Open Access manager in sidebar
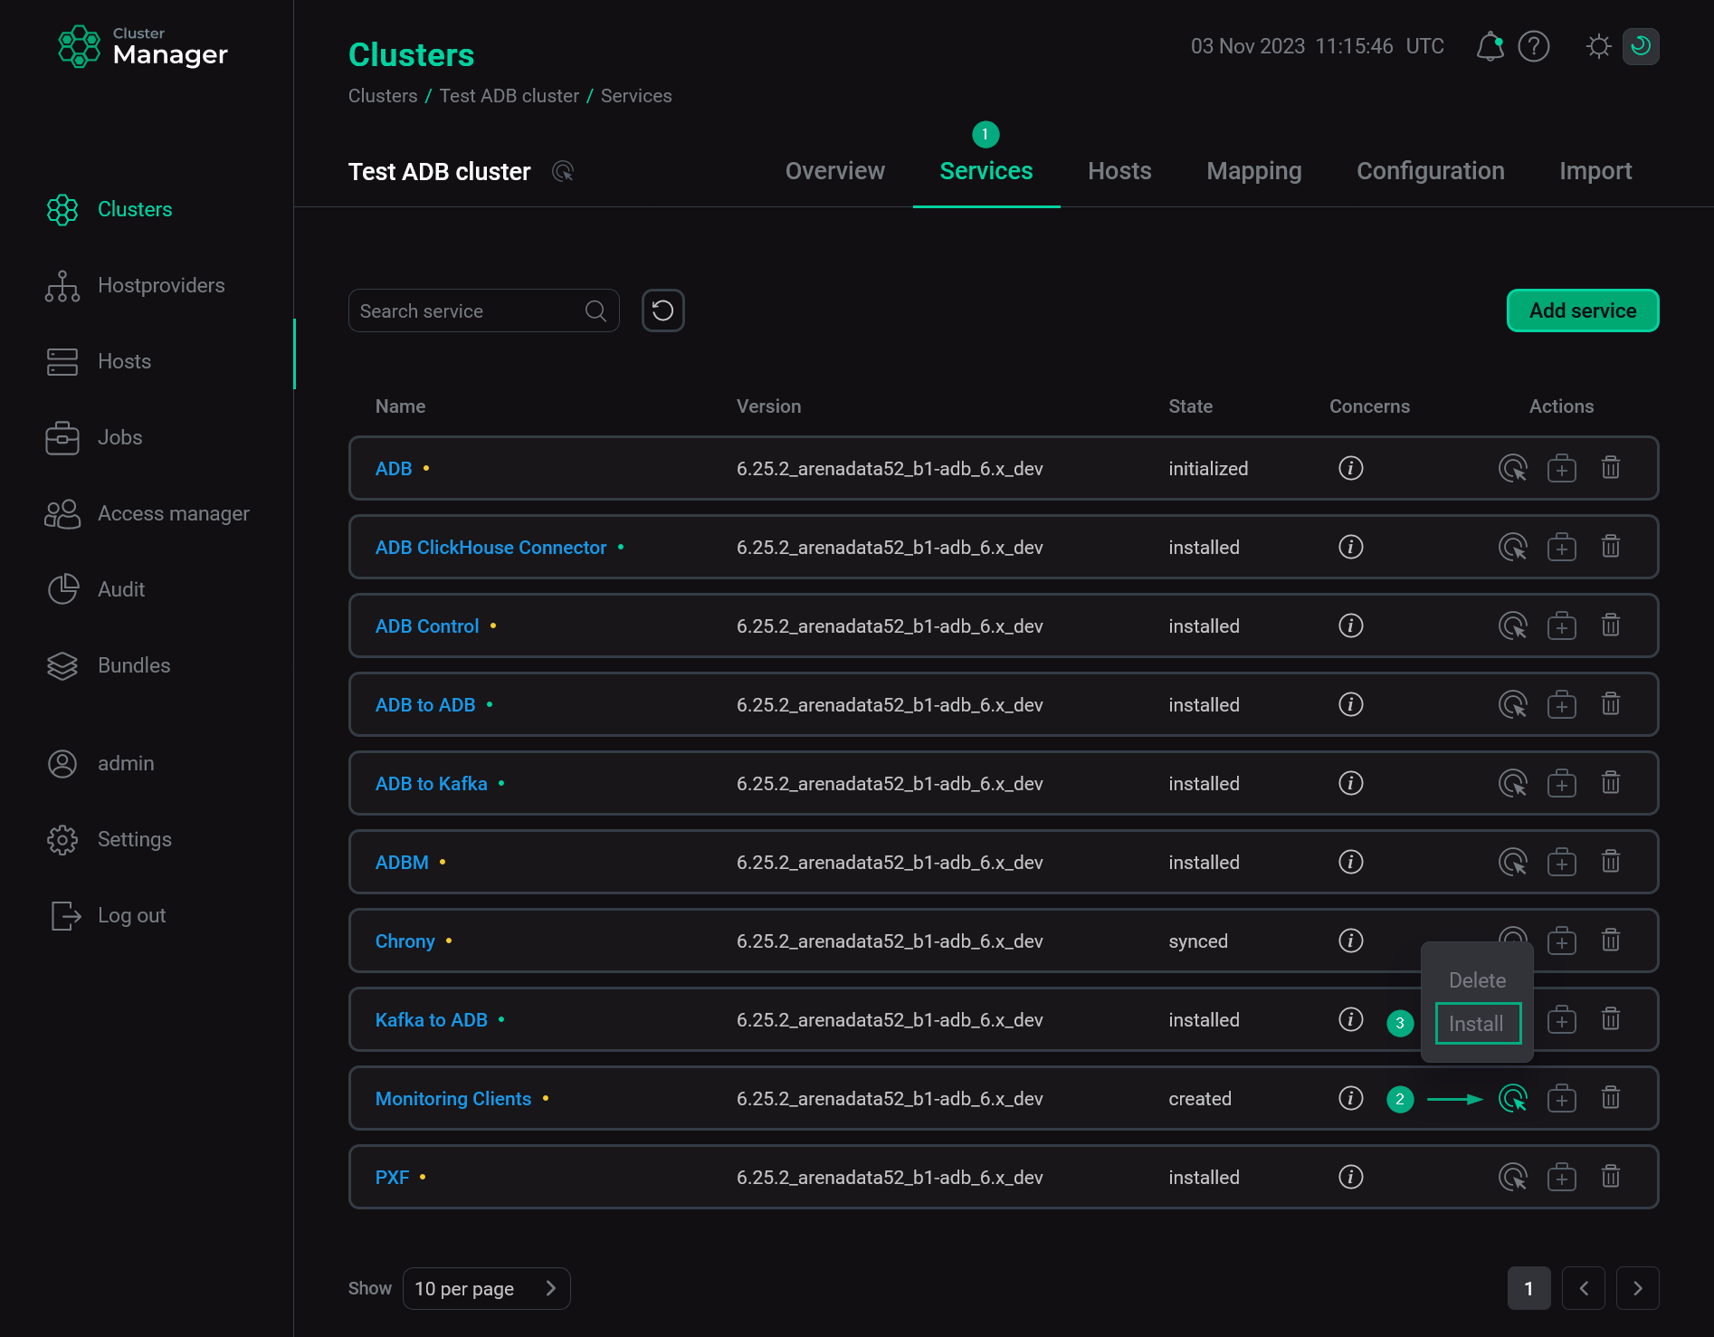 [148, 513]
